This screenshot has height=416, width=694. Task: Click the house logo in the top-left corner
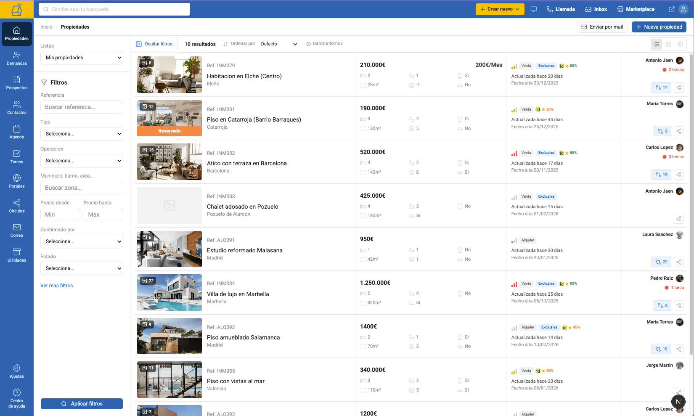point(17,9)
